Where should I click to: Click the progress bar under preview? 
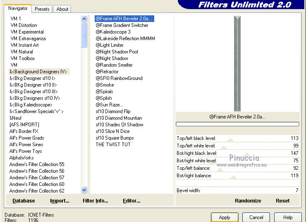(x=237, y=124)
